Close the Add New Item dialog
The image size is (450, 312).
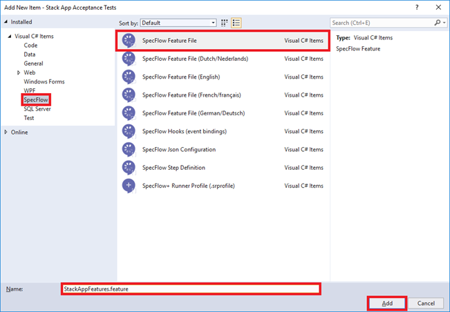438,8
